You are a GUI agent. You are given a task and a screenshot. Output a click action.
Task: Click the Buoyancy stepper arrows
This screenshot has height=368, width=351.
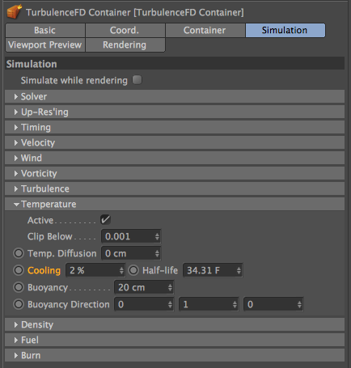(170, 287)
